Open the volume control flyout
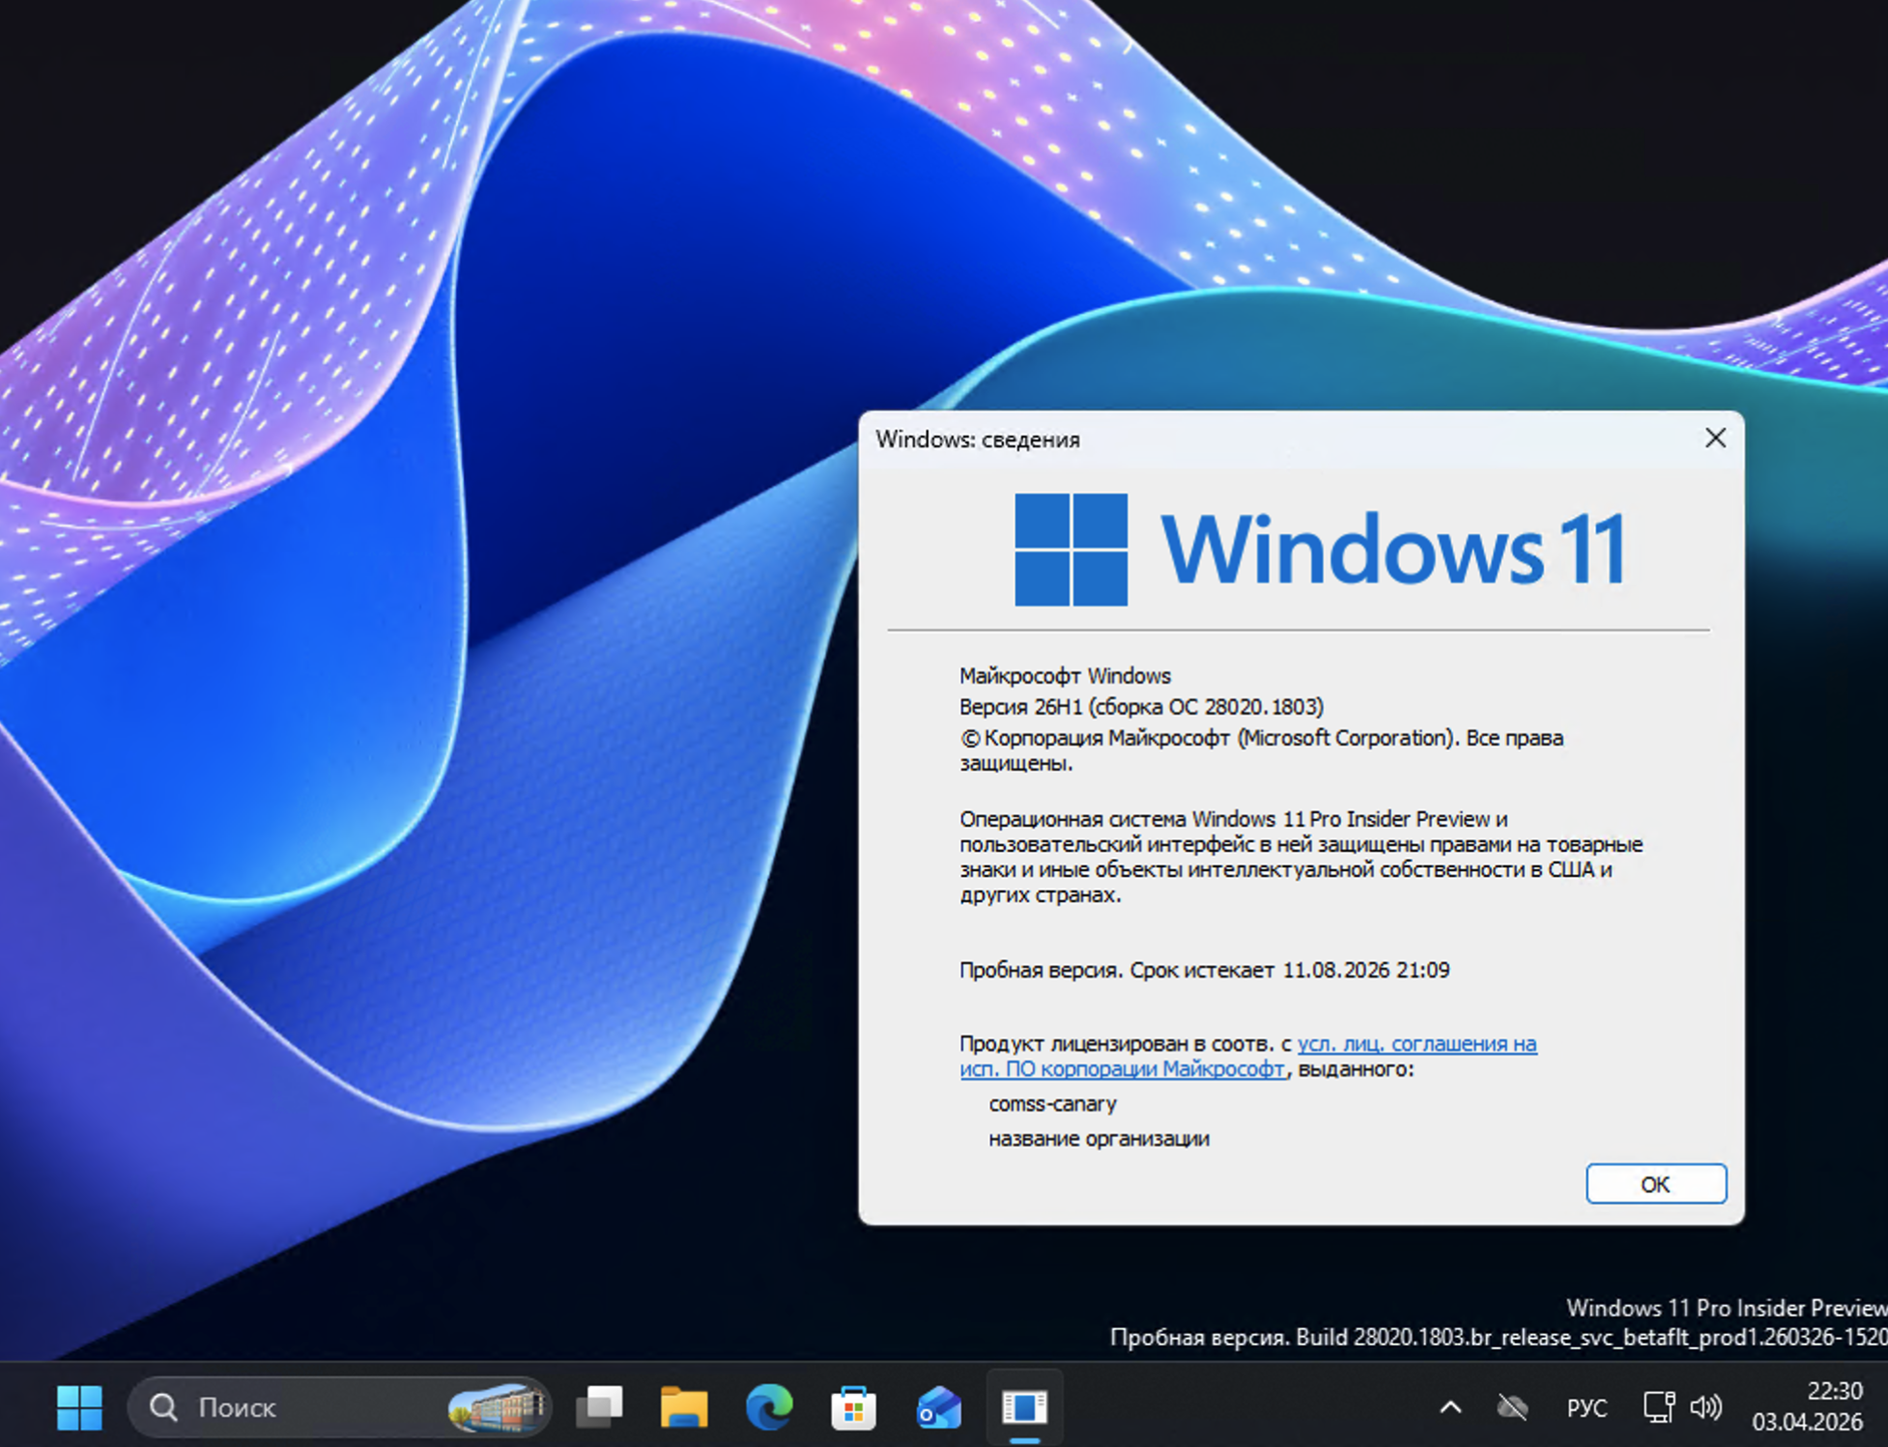 click(x=1707, y=1408)
